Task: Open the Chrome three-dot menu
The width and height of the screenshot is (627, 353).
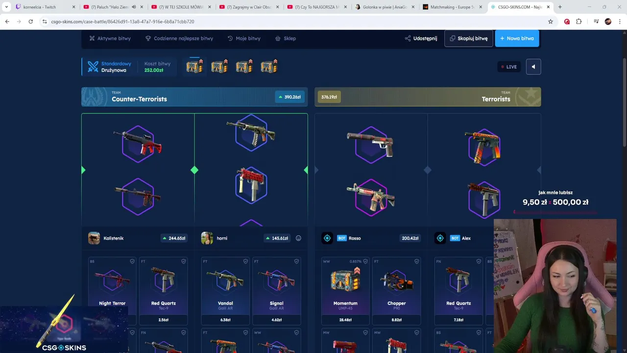Action: point(620,22)
